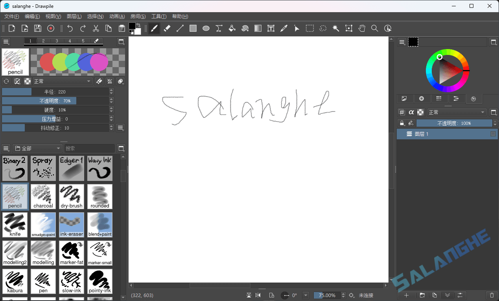This screenshot has width=499, height=301.
Task: Toggle the layer lock button
Action: pyautogui.click(x=402, y=123)
